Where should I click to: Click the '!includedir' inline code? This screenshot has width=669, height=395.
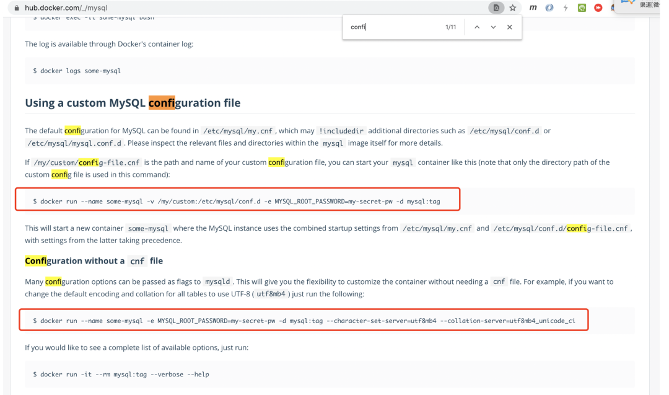pos(341,131)
